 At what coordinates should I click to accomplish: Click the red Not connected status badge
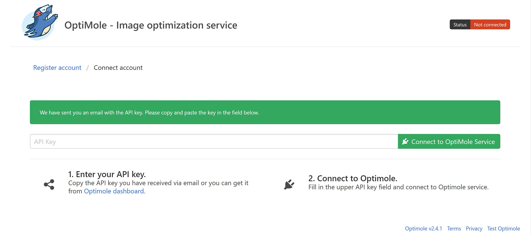point(490,25)
